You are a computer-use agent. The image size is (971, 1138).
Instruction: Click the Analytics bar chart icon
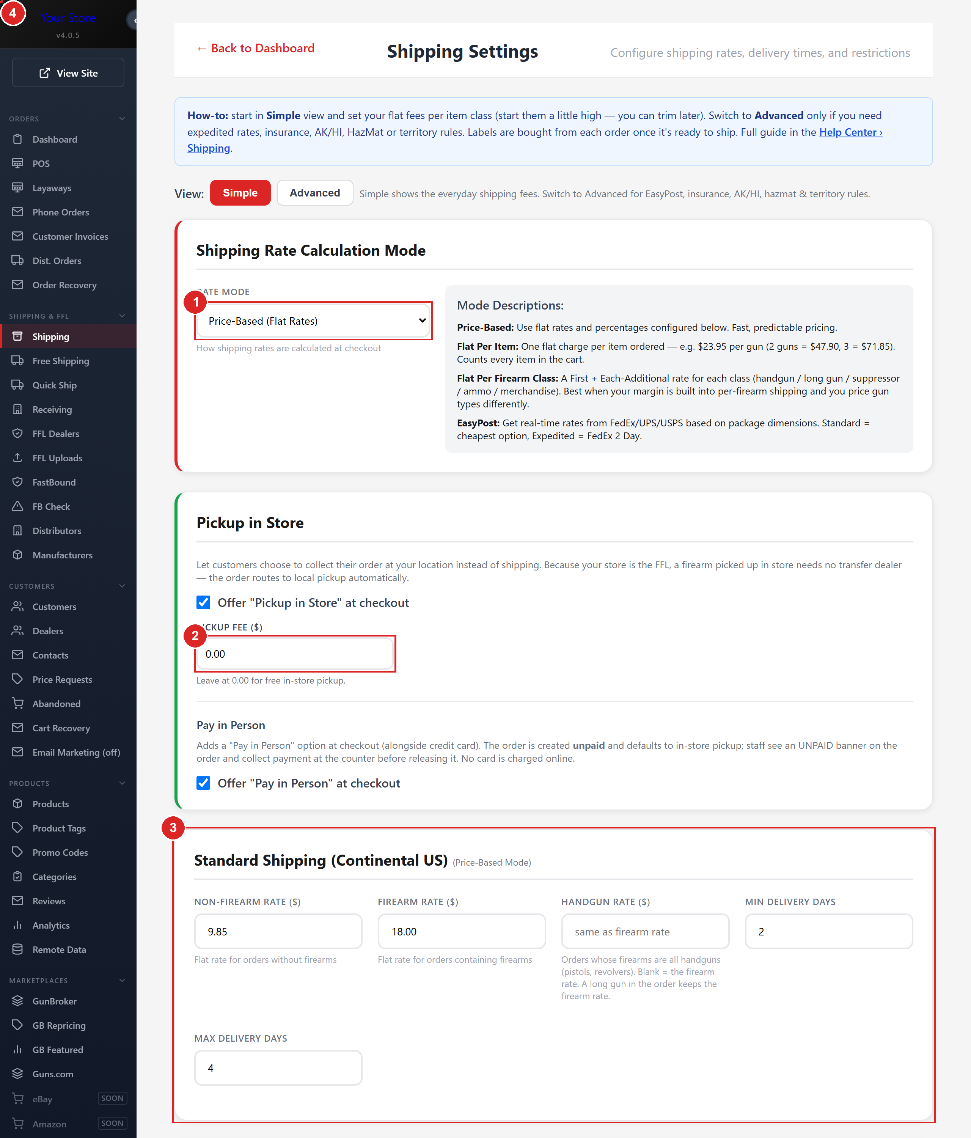coord(17,925)
